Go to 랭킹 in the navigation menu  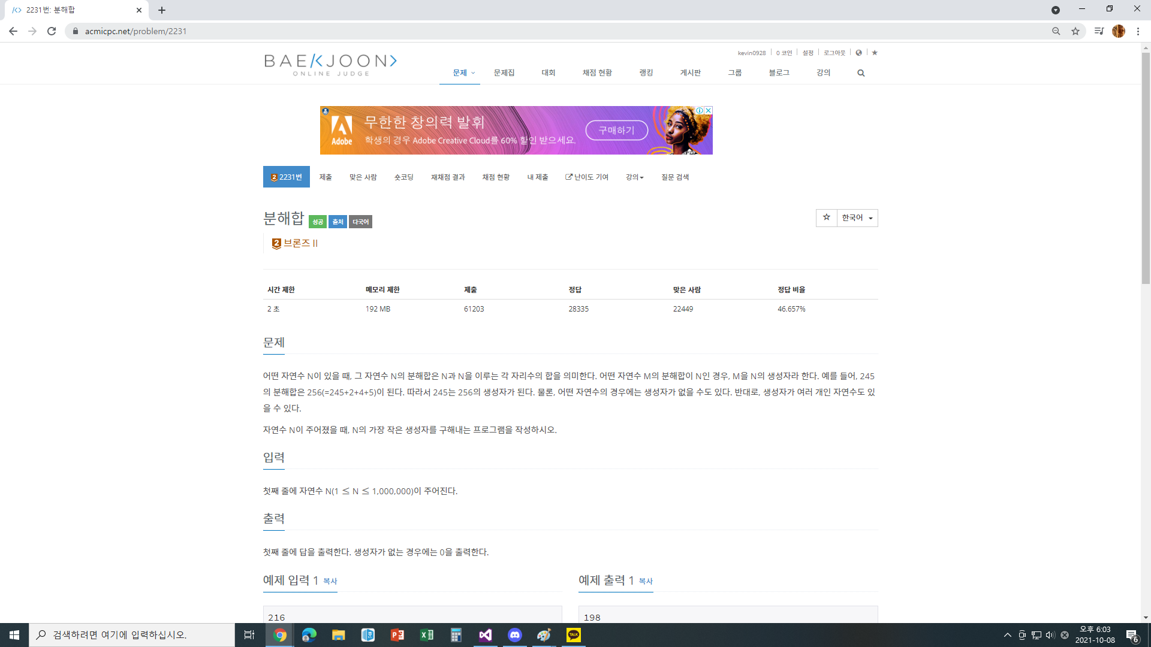(x=646, y=73)
